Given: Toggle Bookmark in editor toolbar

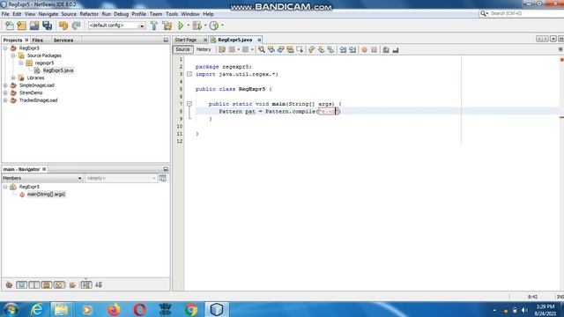Looking at the screenshot, I should [330, 49].
